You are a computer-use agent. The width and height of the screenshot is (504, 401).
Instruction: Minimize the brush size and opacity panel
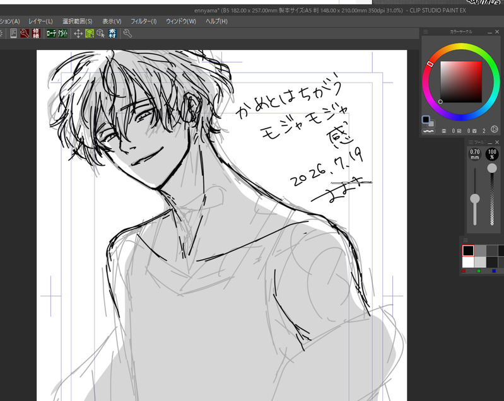(x=490, y=142)
